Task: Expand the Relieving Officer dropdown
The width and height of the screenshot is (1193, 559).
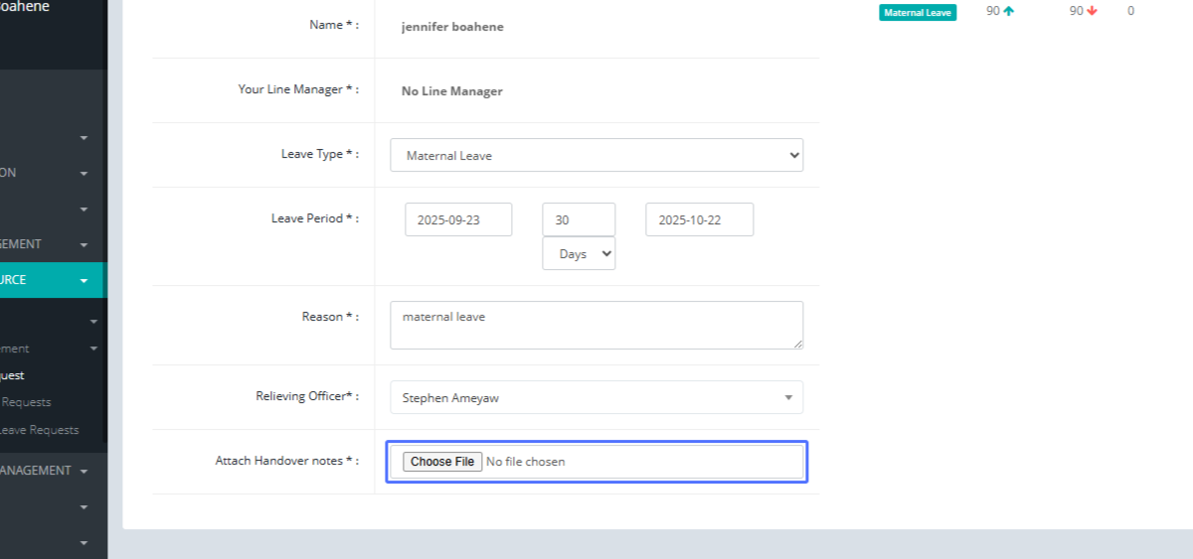Action: [596, 397]
